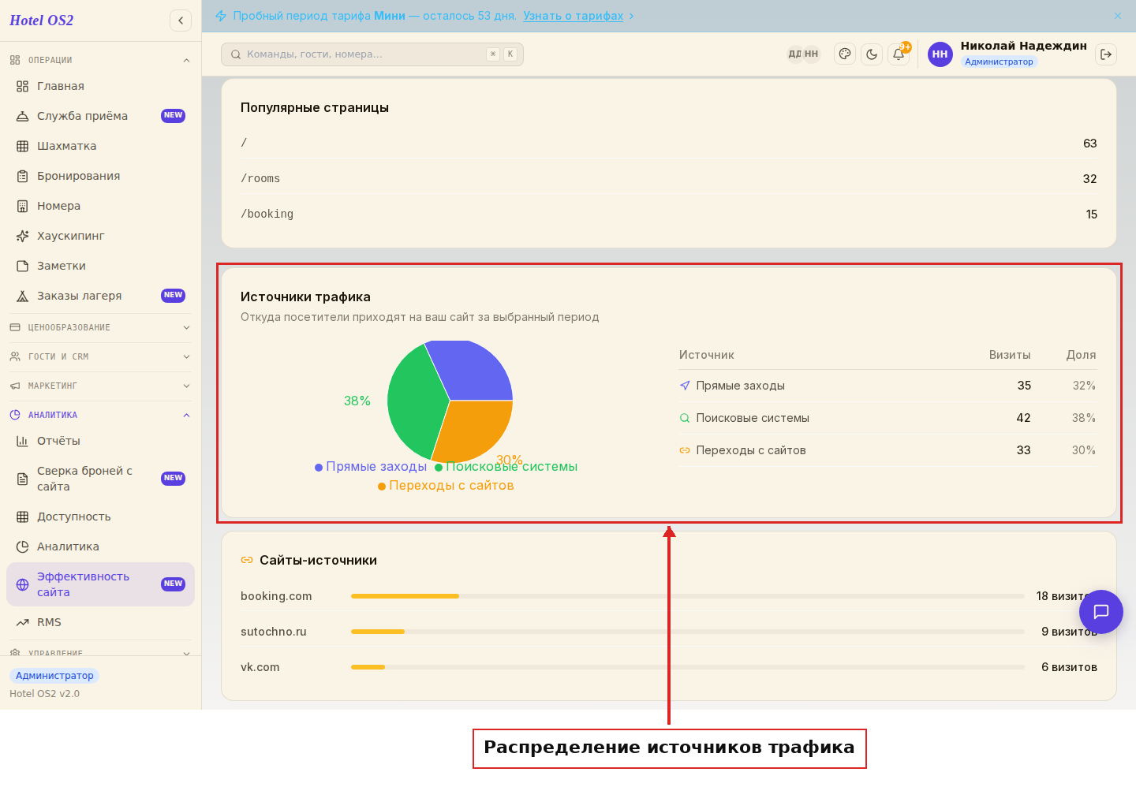
Task: Focus the command search field
Action: [x=372, y=54]
